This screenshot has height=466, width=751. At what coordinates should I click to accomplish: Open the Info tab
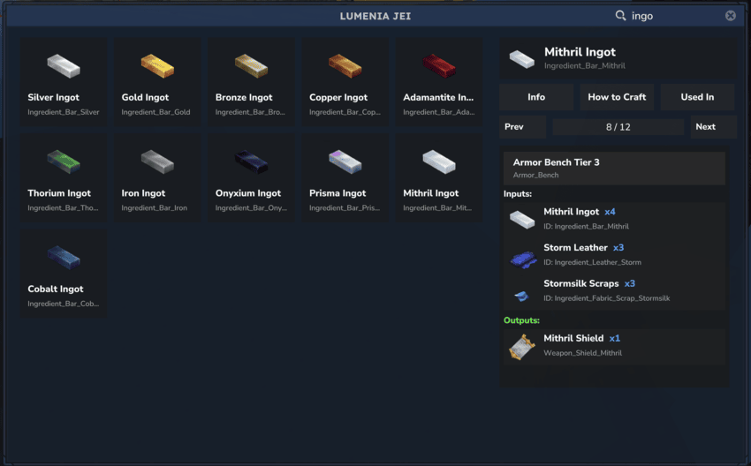[x=536, y=97]
